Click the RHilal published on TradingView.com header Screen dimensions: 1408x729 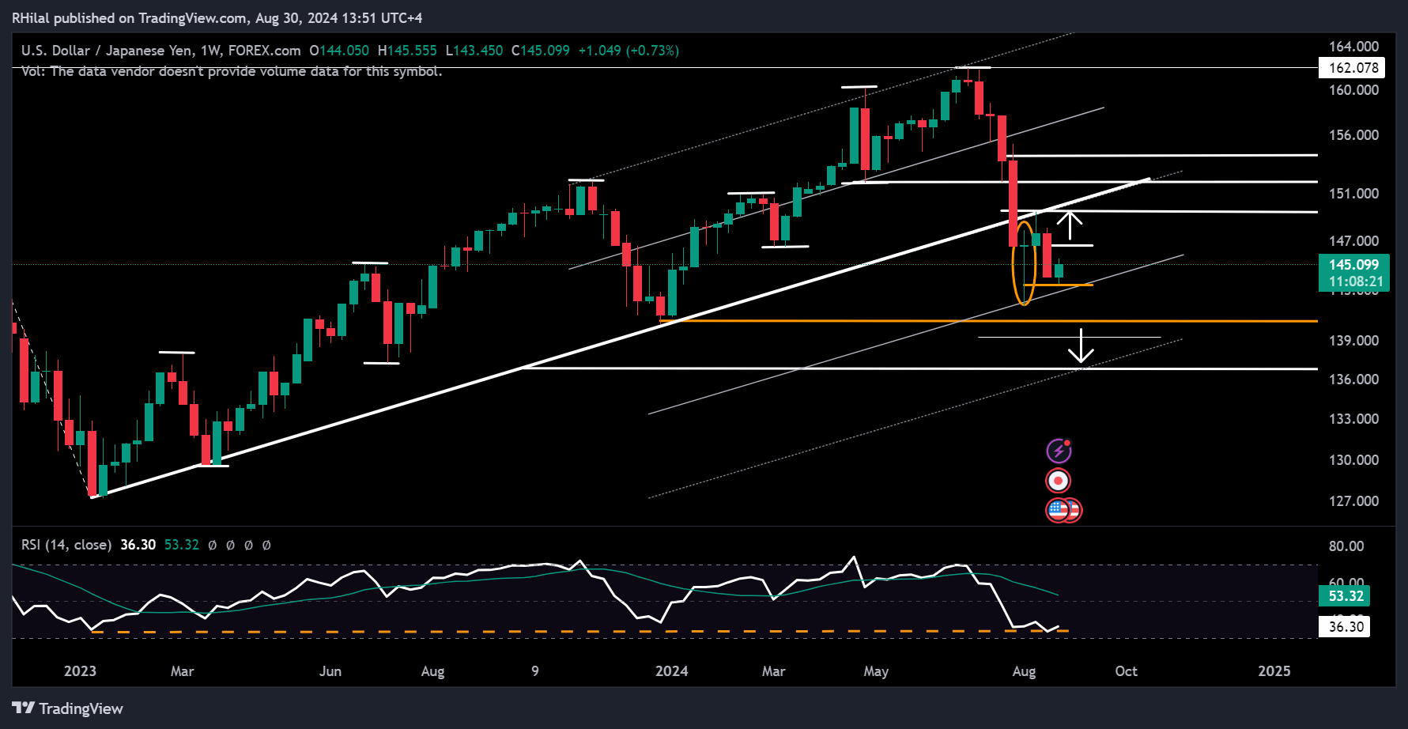point(217,18)
